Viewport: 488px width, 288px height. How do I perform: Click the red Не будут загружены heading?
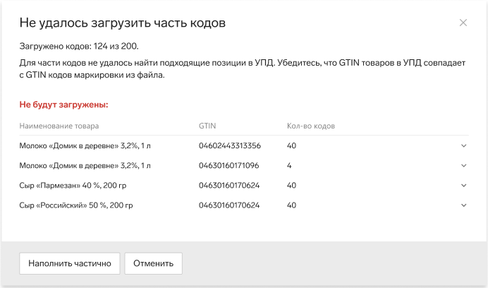(63, 104)
